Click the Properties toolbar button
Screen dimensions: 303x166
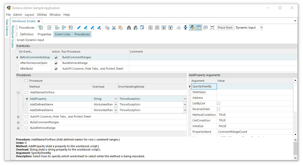[x=44, y=34]
